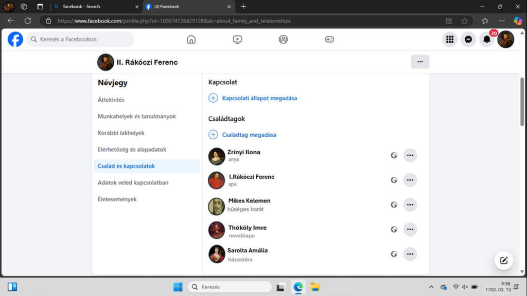The height and width of the screenshot is (296, 527).
Task: Open new message compose icon
Action: tap(503, 261)
